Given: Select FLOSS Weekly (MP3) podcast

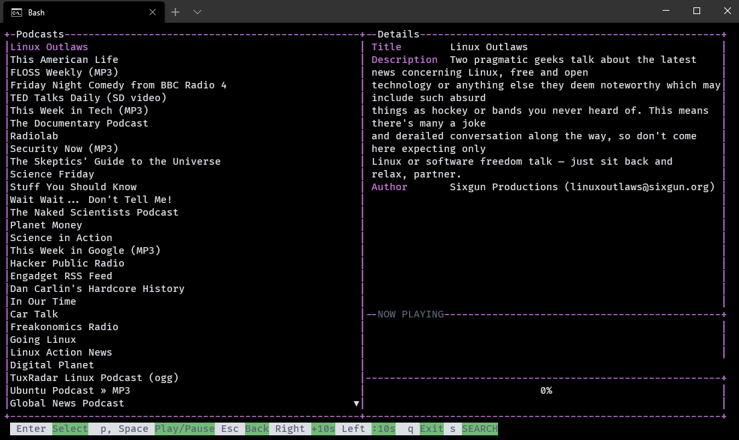Looking at the screenshot, I should click(64, 72).
